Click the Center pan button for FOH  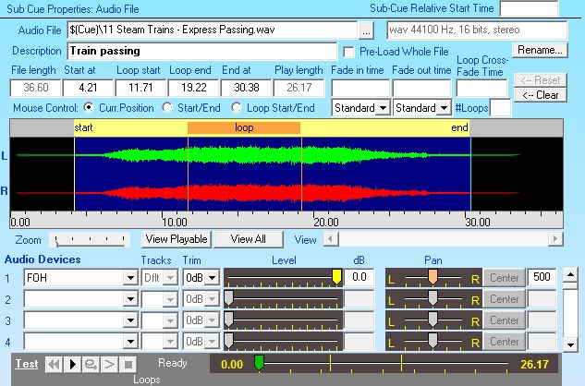tap(505, 278)
